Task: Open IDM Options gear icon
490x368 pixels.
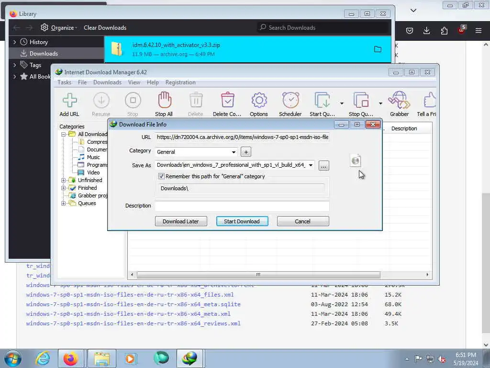Action: (x=259, y=101)
